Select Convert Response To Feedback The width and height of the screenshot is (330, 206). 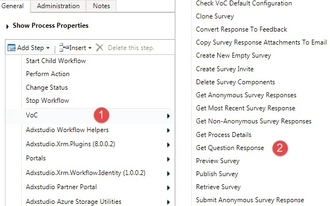pyautogui.click(x=241, y=29)
